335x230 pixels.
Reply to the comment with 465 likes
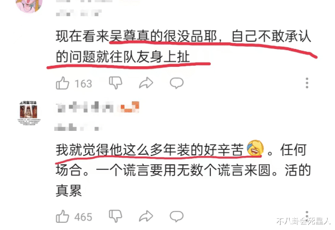pyautogui.click(x=177, y=217)
